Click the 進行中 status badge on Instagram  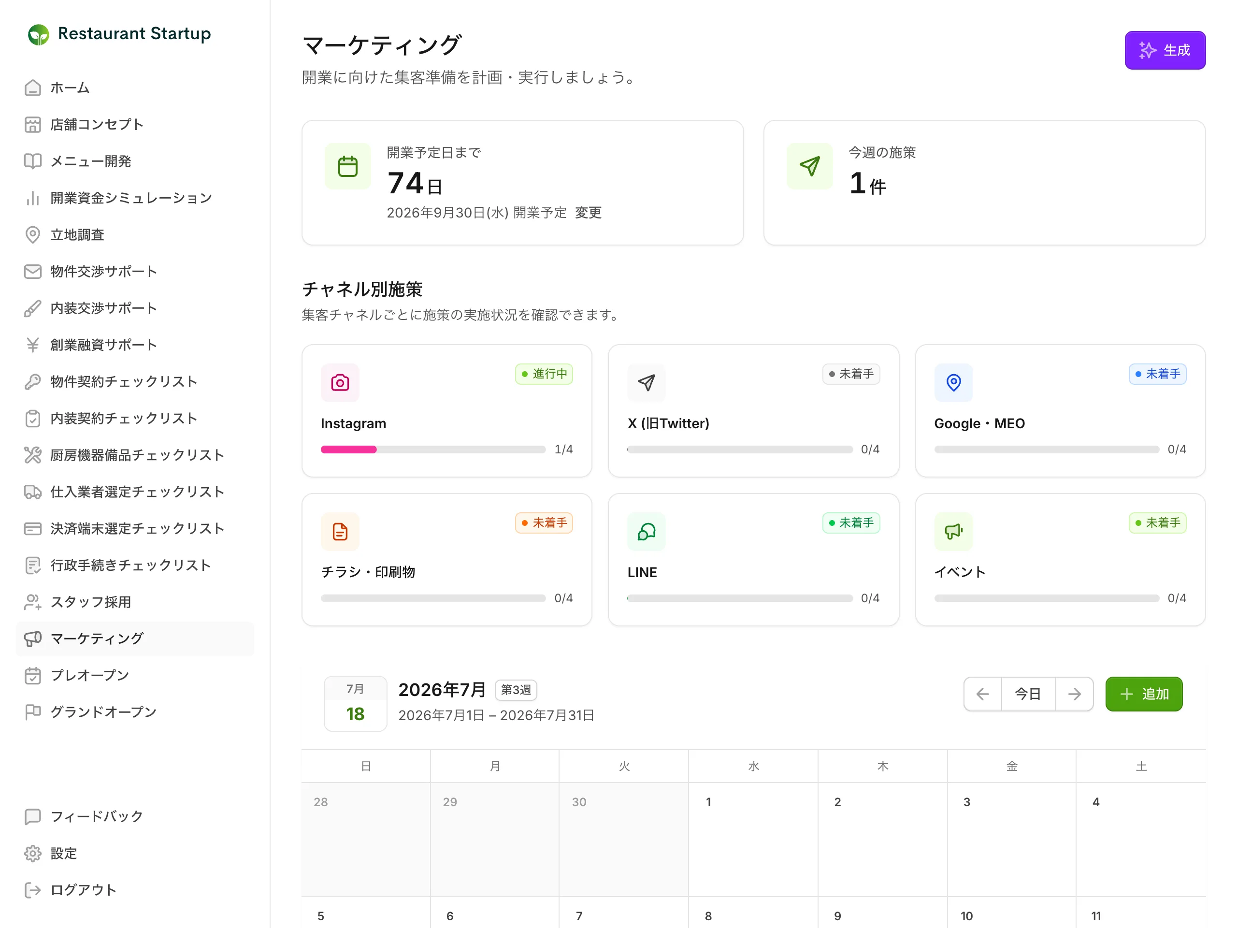(x=544, y=374)
